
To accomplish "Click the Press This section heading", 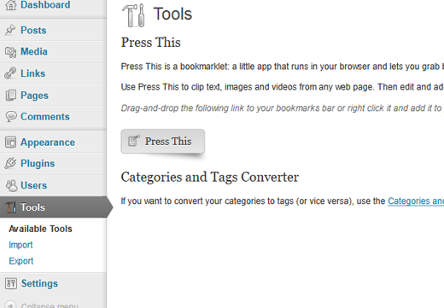I will [x=151, y=43].
